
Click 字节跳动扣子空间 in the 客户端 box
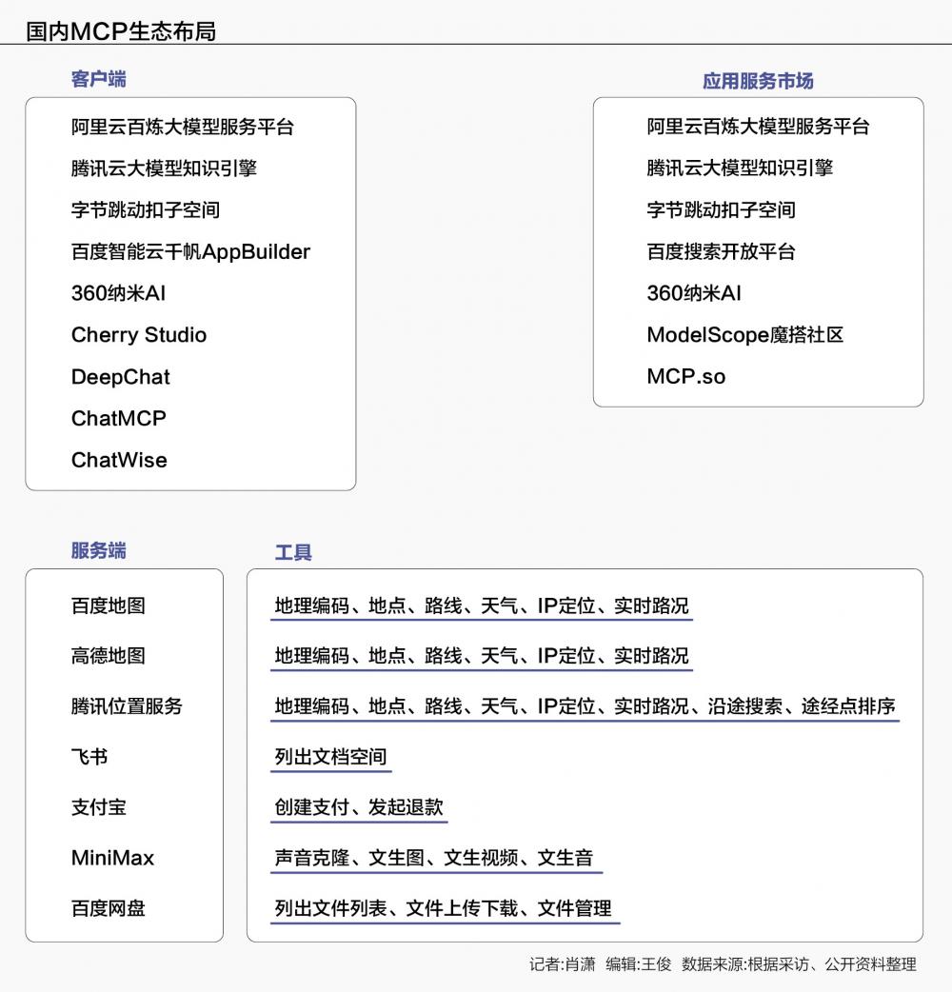[146, 210]
